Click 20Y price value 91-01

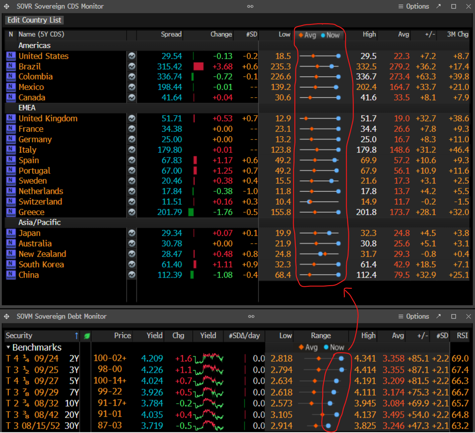click(x=110, y=414)
